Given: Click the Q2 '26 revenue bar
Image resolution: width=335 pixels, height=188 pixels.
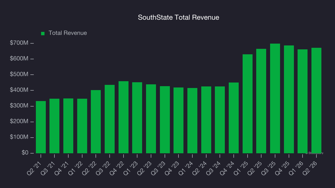Looking at the screenshot, I should (x=316, y=101).
